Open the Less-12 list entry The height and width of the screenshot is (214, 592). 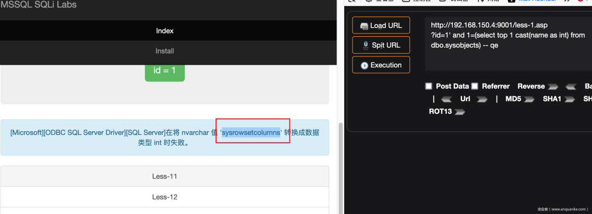[x=164, y=197]
